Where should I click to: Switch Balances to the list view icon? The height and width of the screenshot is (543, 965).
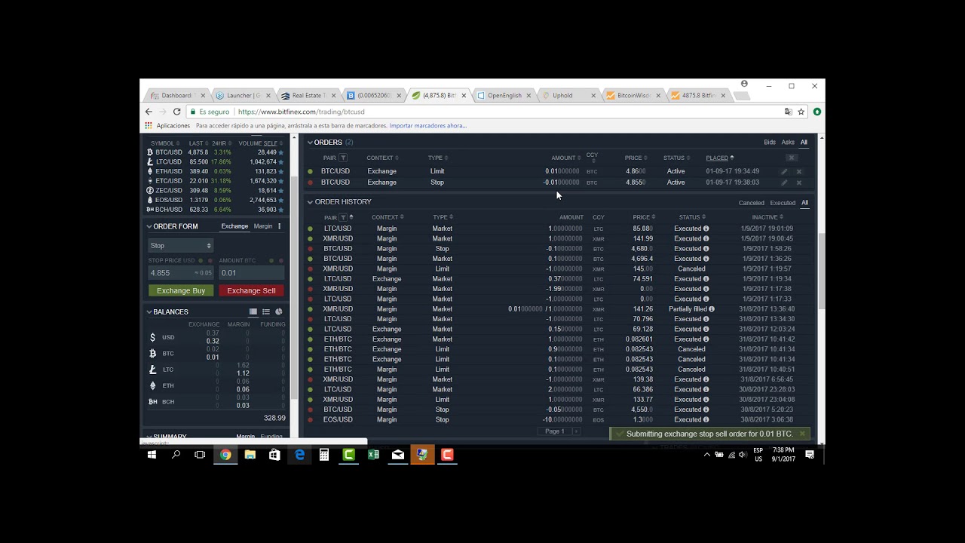pyautogui.click(x=266, y=311)
